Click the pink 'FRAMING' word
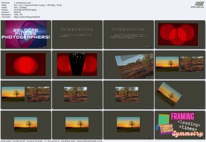Screen dimensions: 206x142 [x=182, y=116]
